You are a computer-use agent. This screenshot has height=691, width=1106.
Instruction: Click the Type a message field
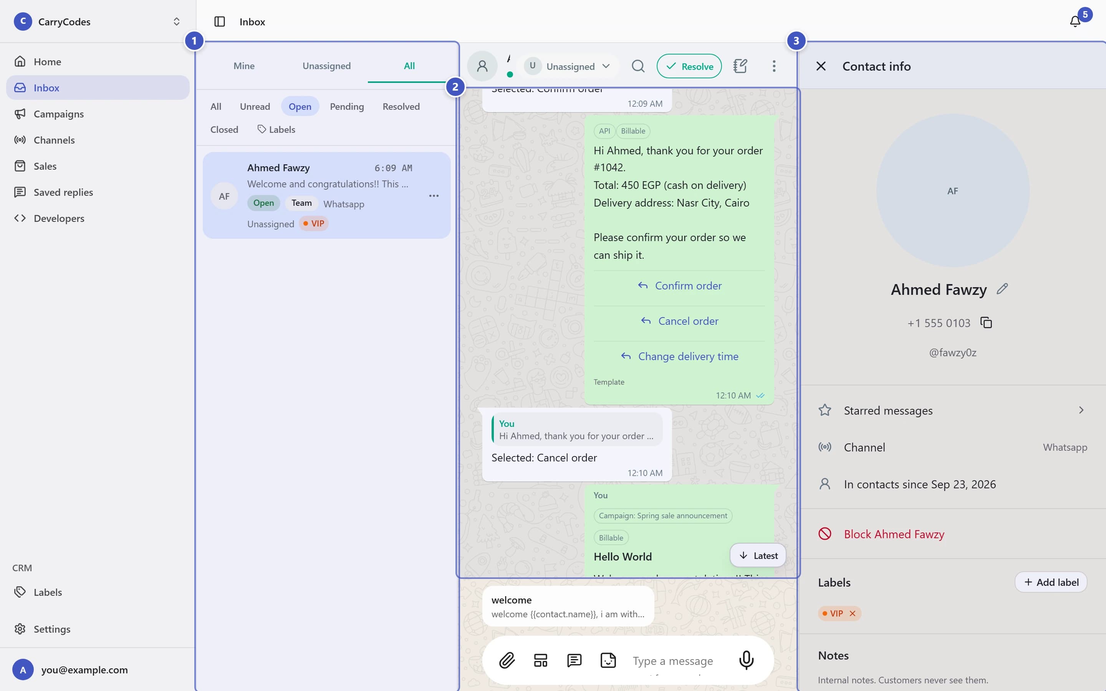click(x=678, y=660)
